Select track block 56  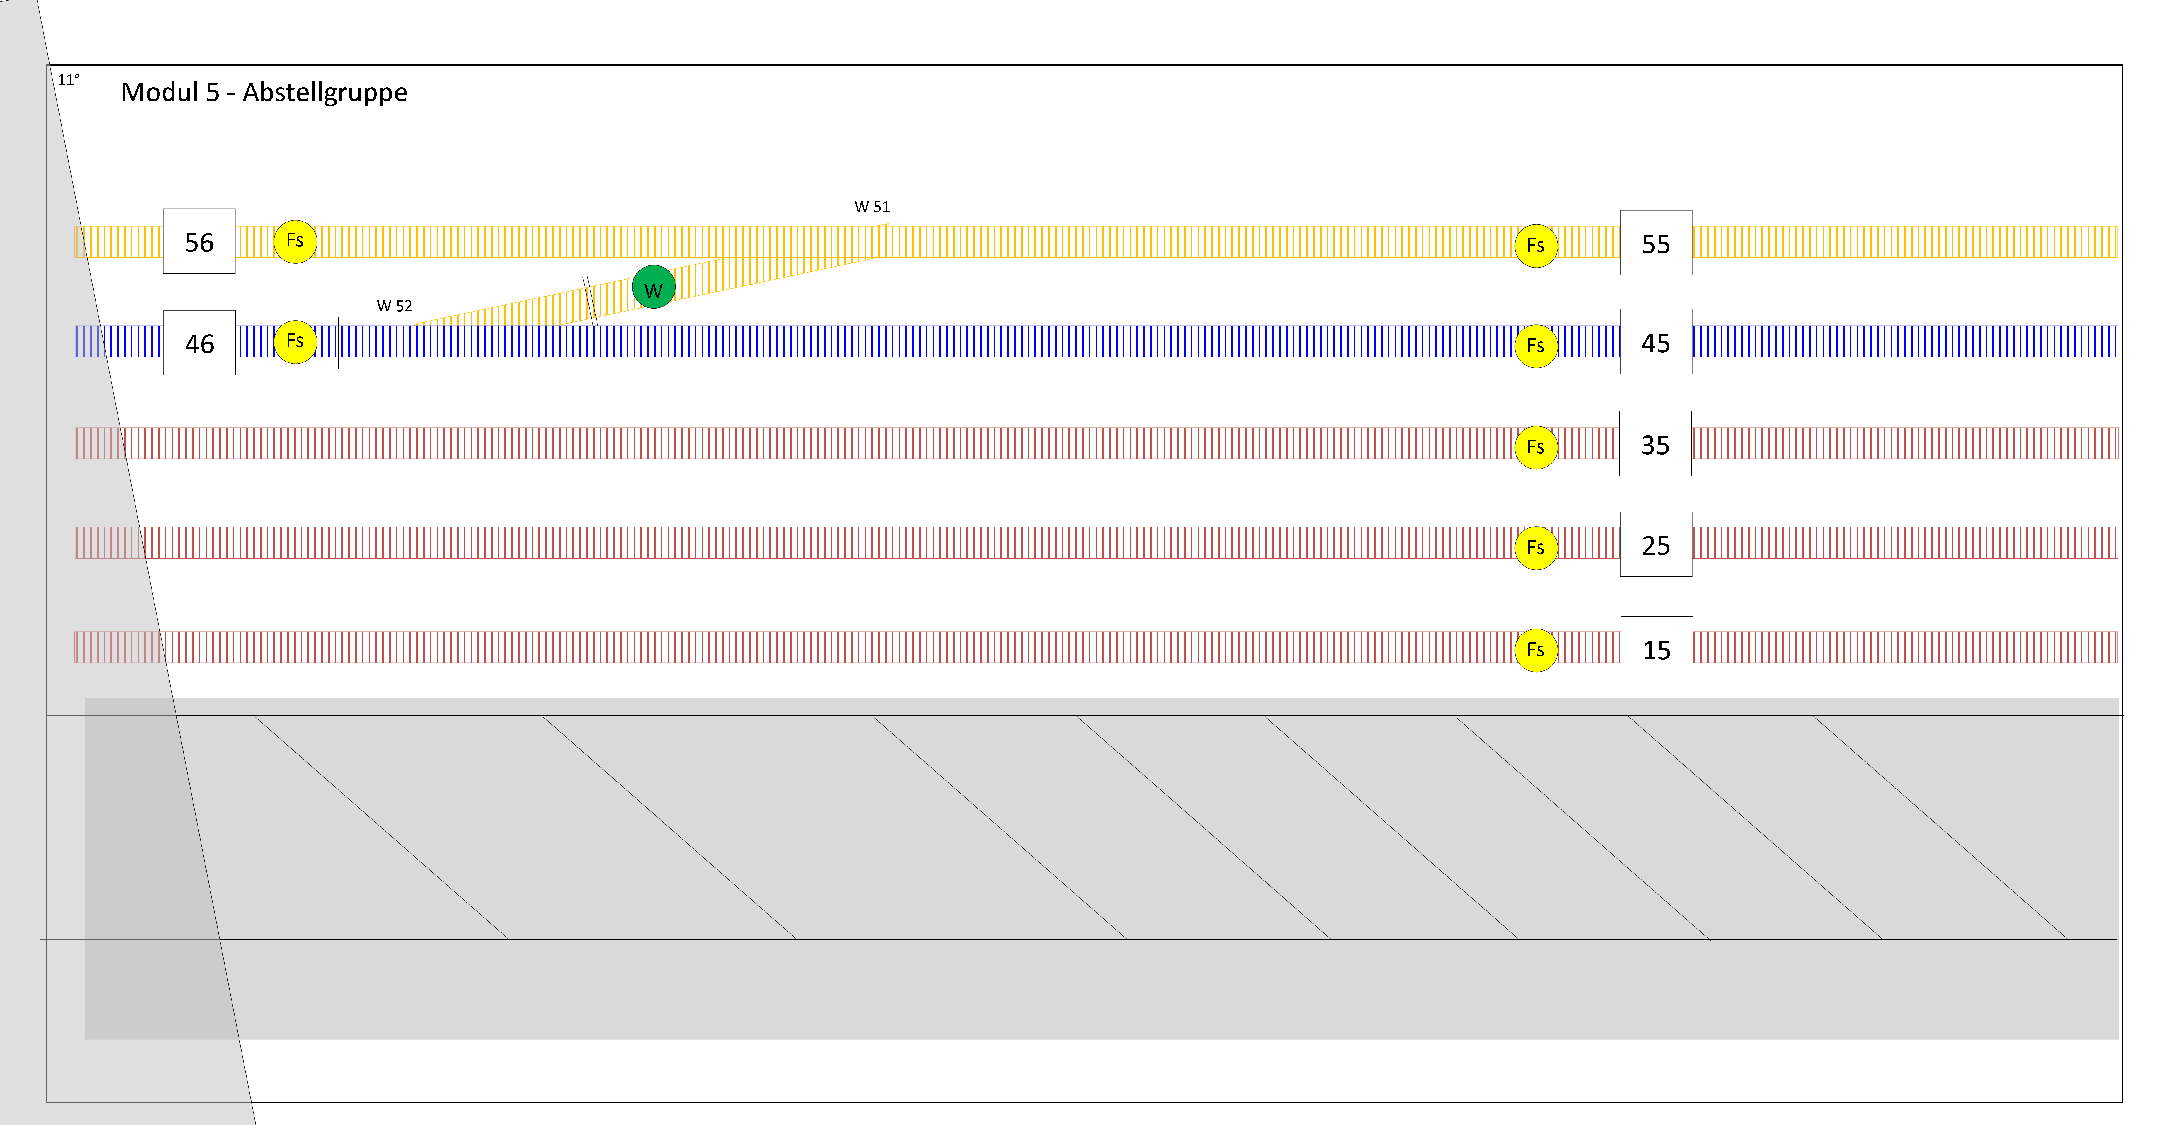tap(199, 242)
